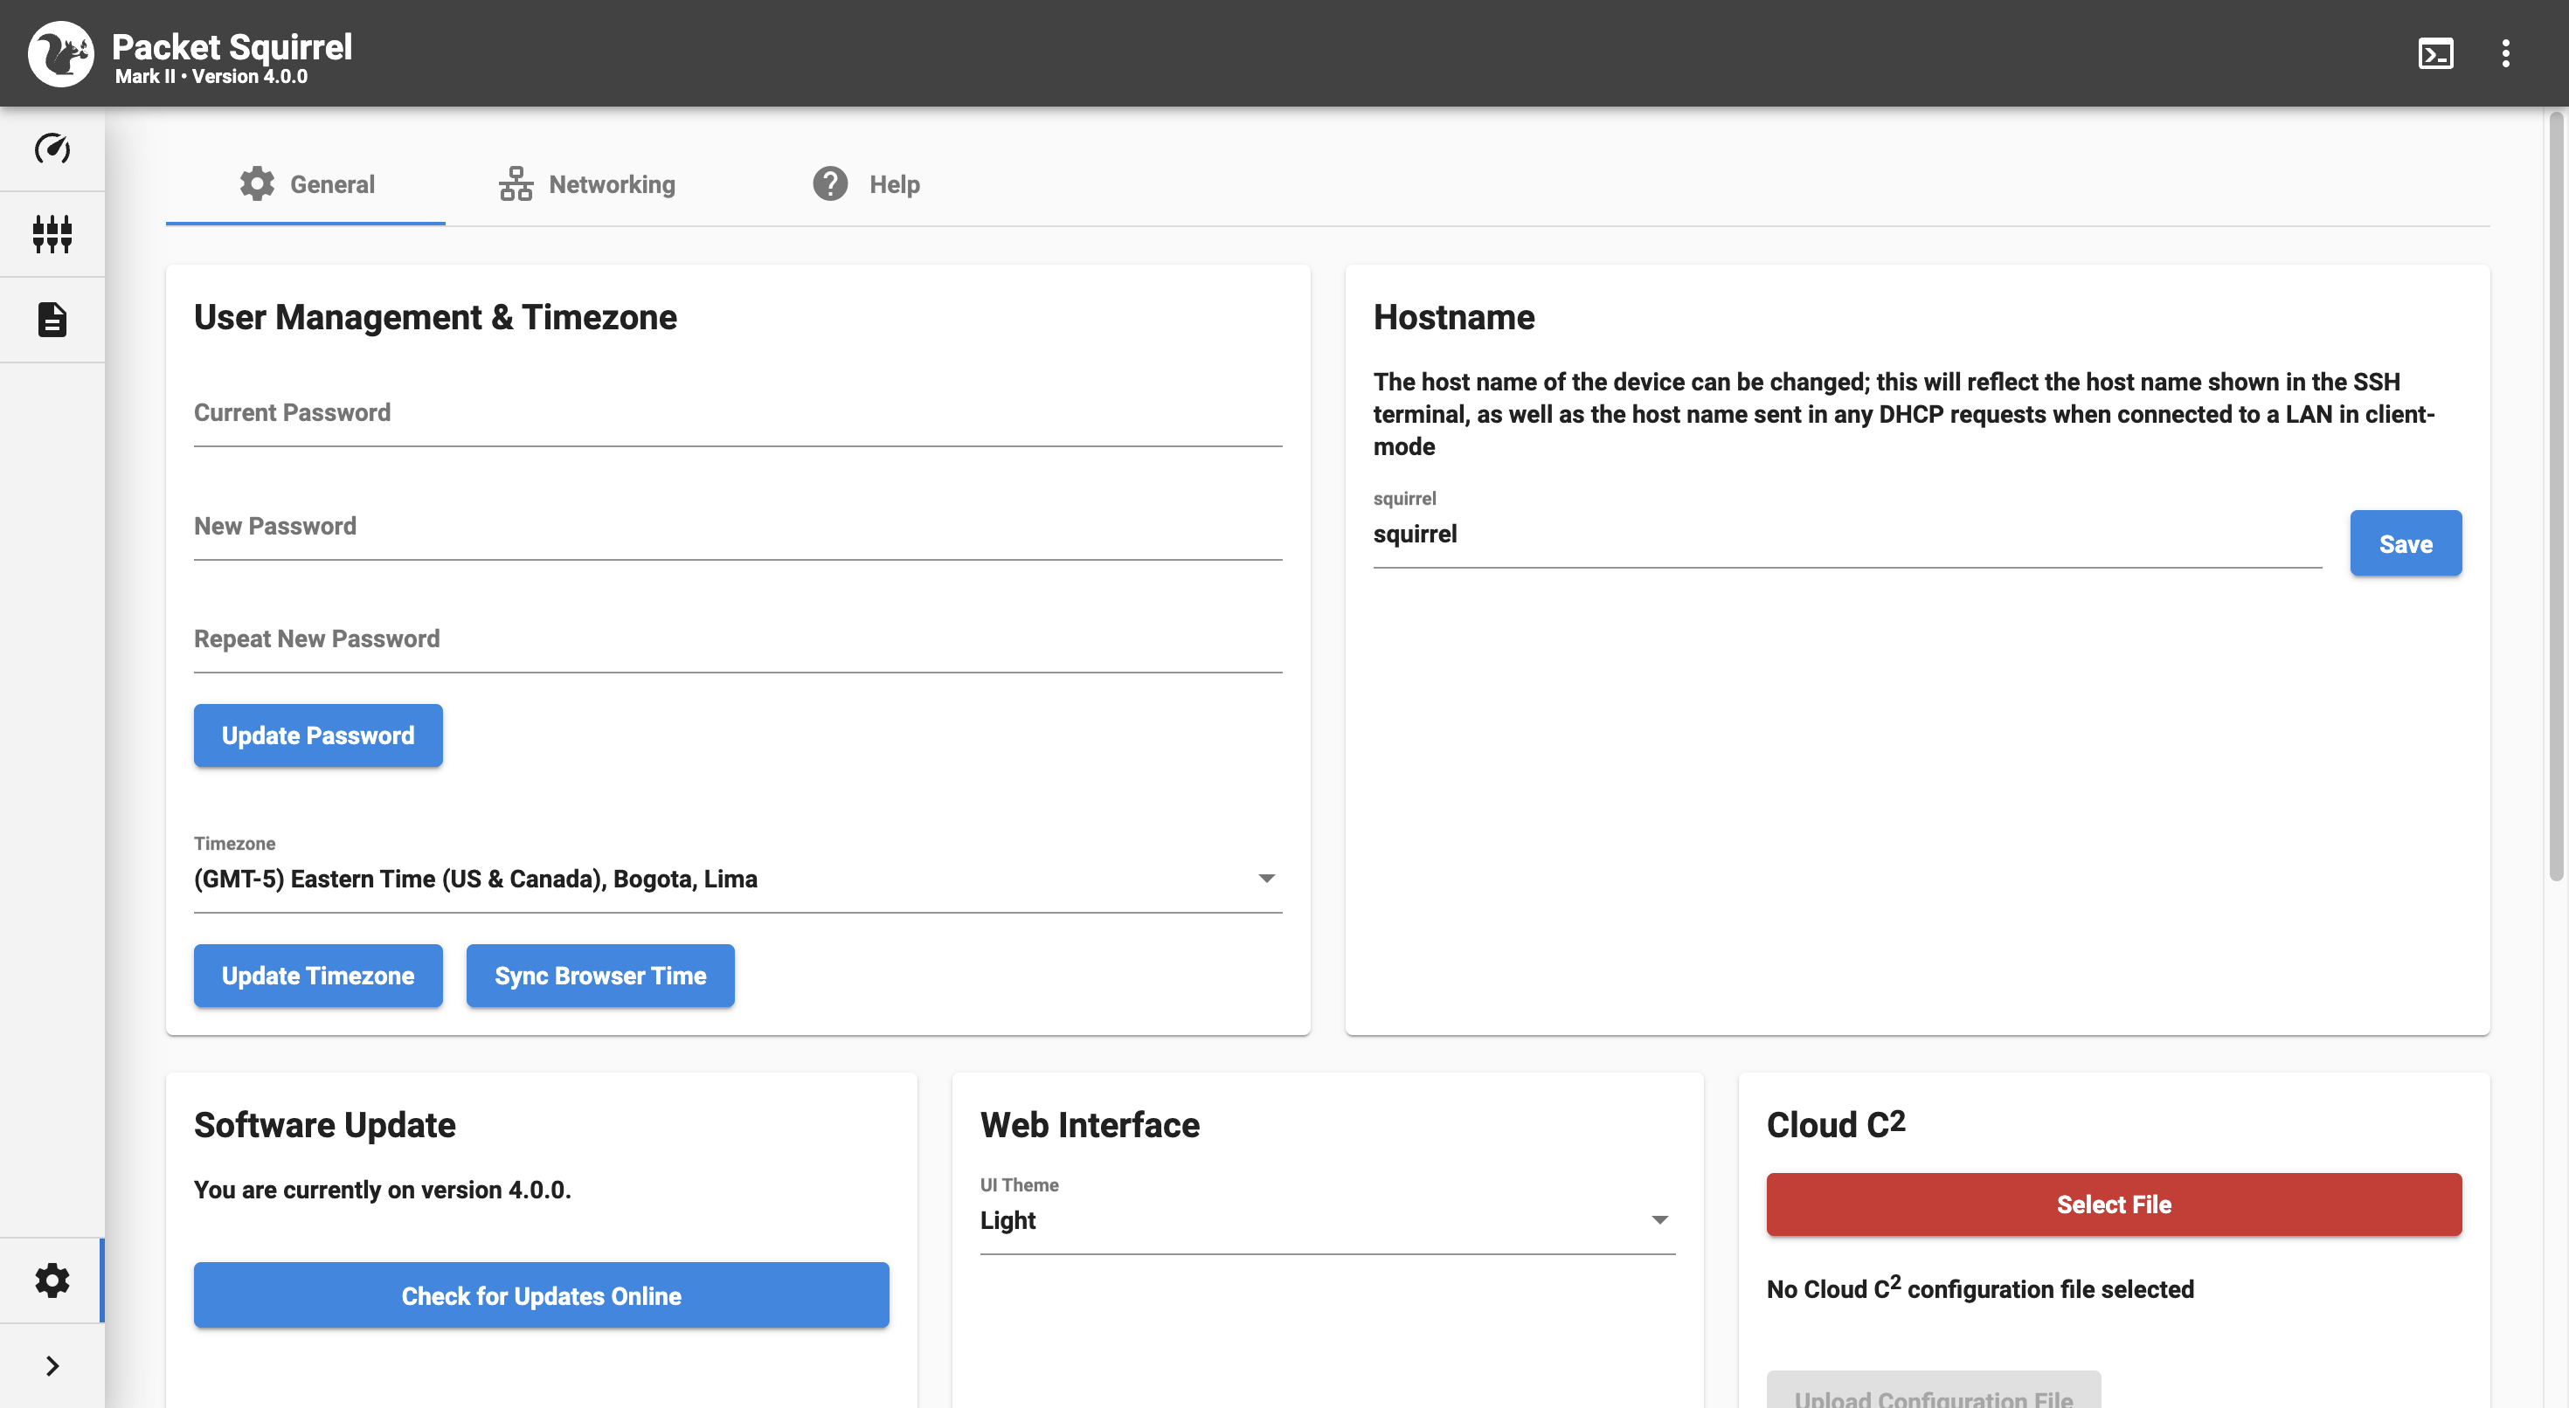Switch to the Networking tab
This screenshot has height=1408, width=2569.
[586, 184]
